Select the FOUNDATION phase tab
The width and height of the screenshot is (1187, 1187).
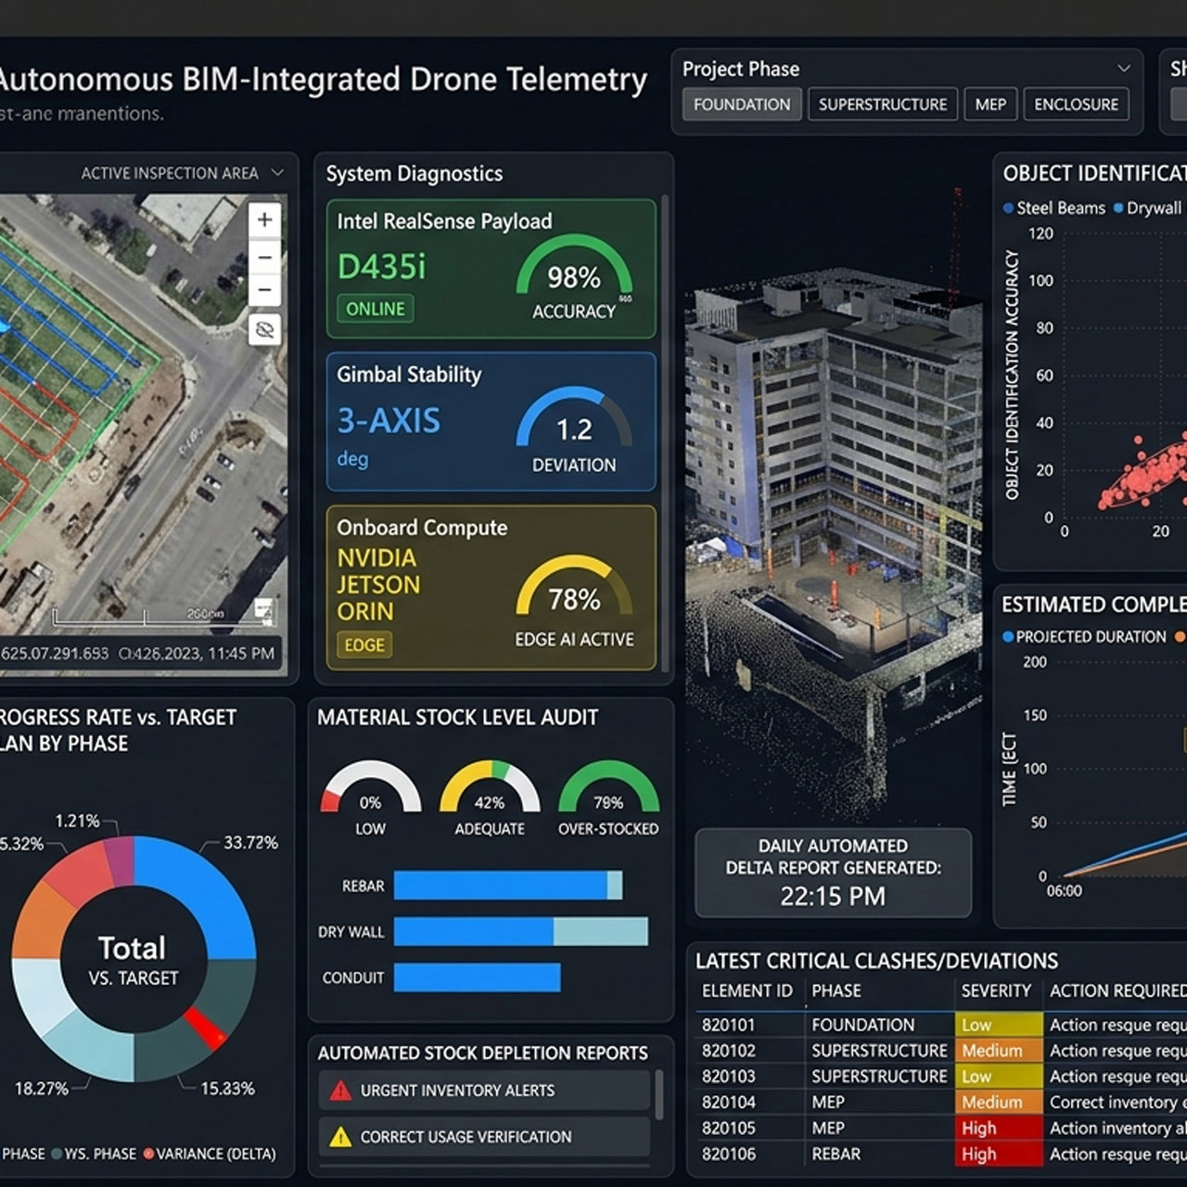click(x=741, y=105)
